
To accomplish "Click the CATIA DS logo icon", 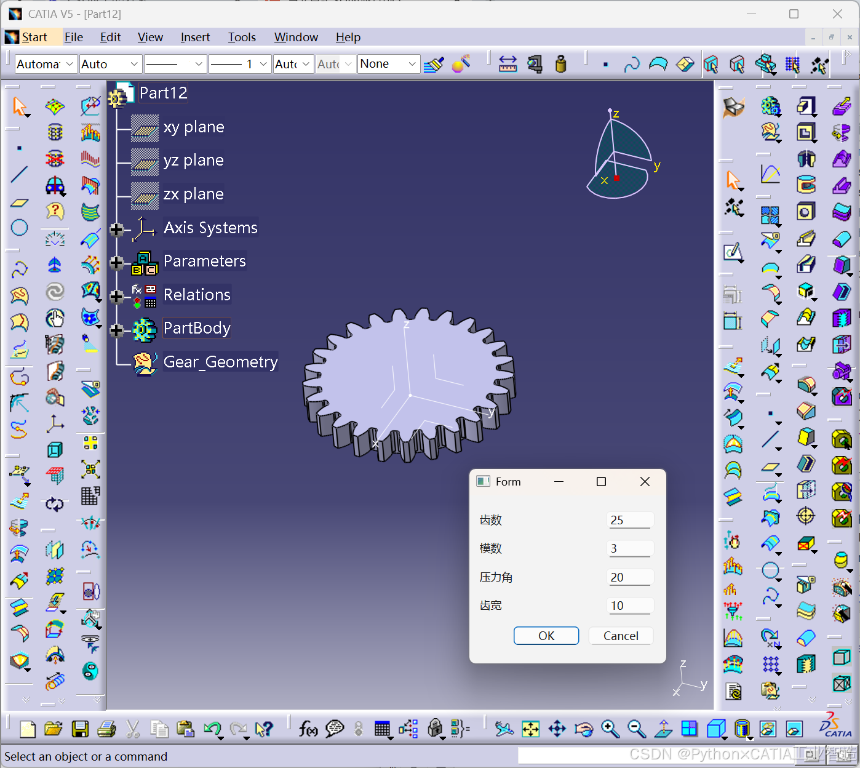I will tap(835, 726).
